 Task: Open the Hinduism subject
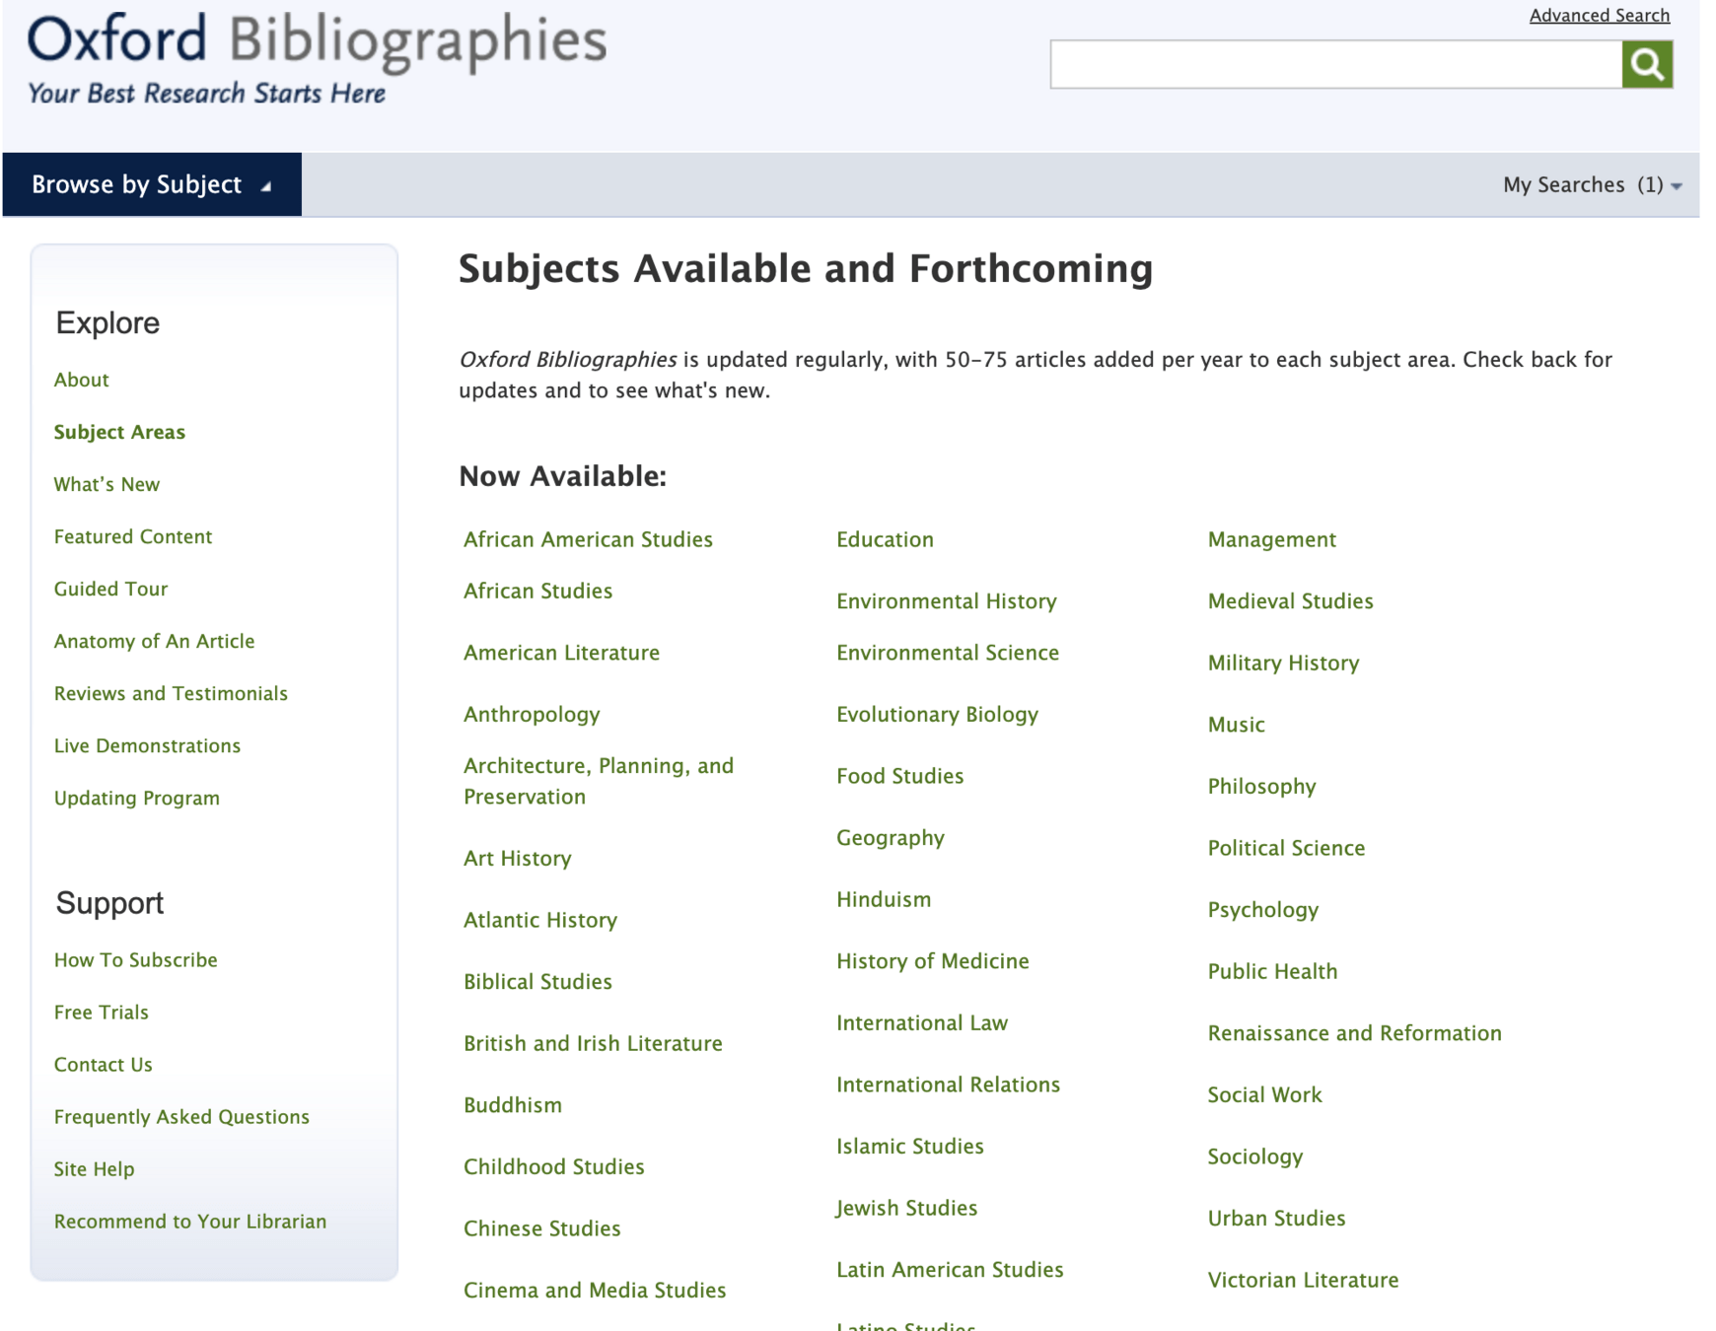[883, 899]
